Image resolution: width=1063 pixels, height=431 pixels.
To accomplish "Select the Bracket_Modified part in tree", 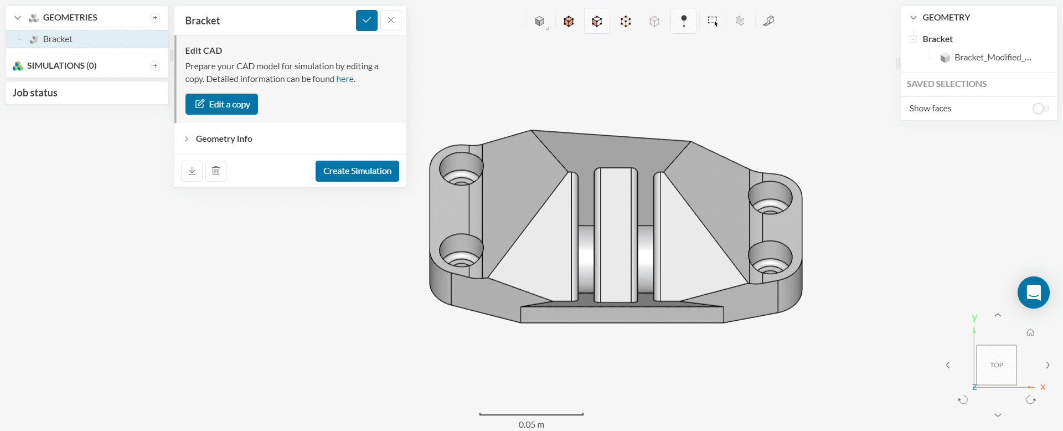I will 992,58.
